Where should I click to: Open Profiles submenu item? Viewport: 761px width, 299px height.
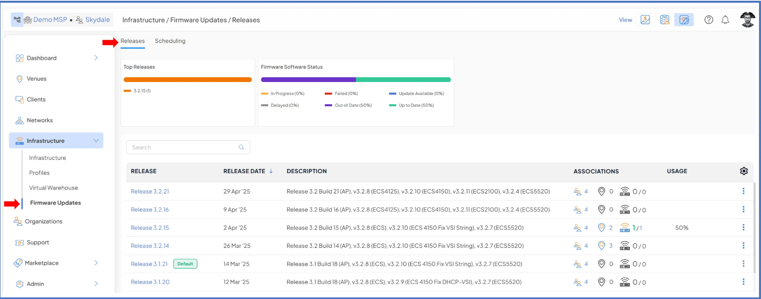click(x=39, y=173)
